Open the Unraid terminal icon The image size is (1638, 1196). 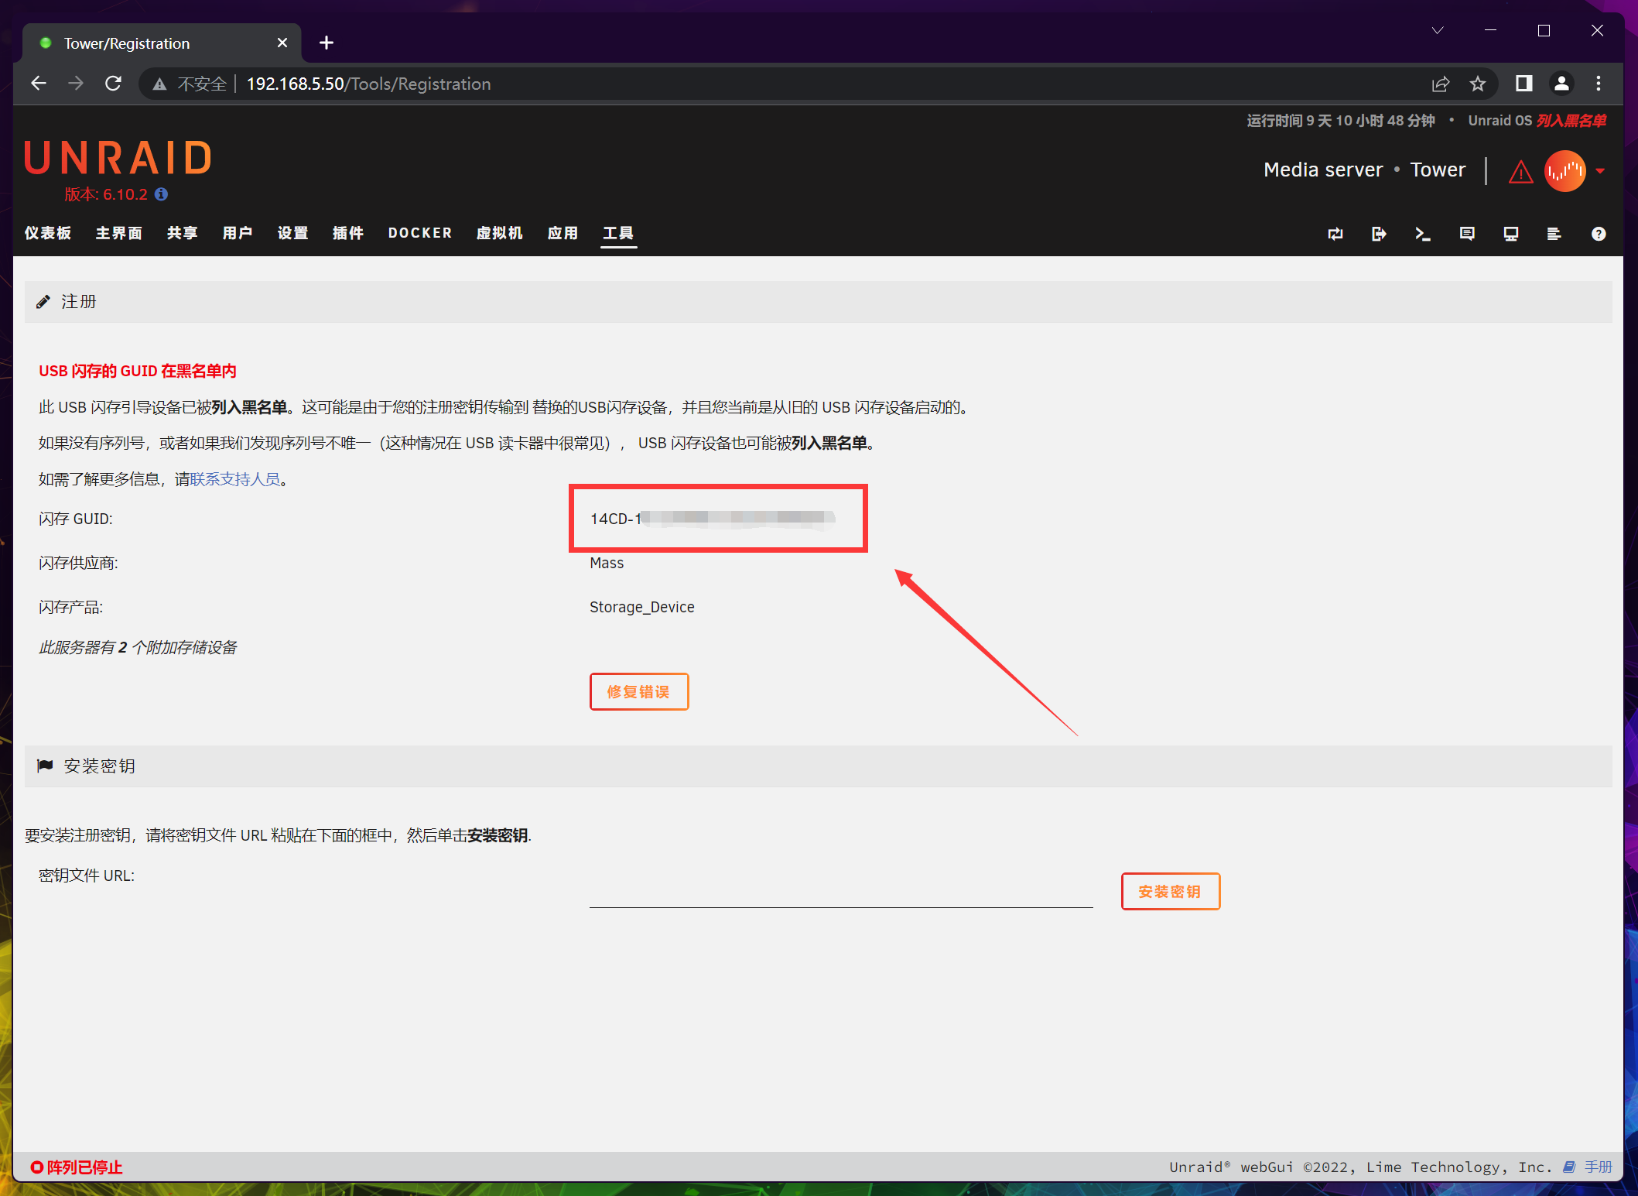1422,234
